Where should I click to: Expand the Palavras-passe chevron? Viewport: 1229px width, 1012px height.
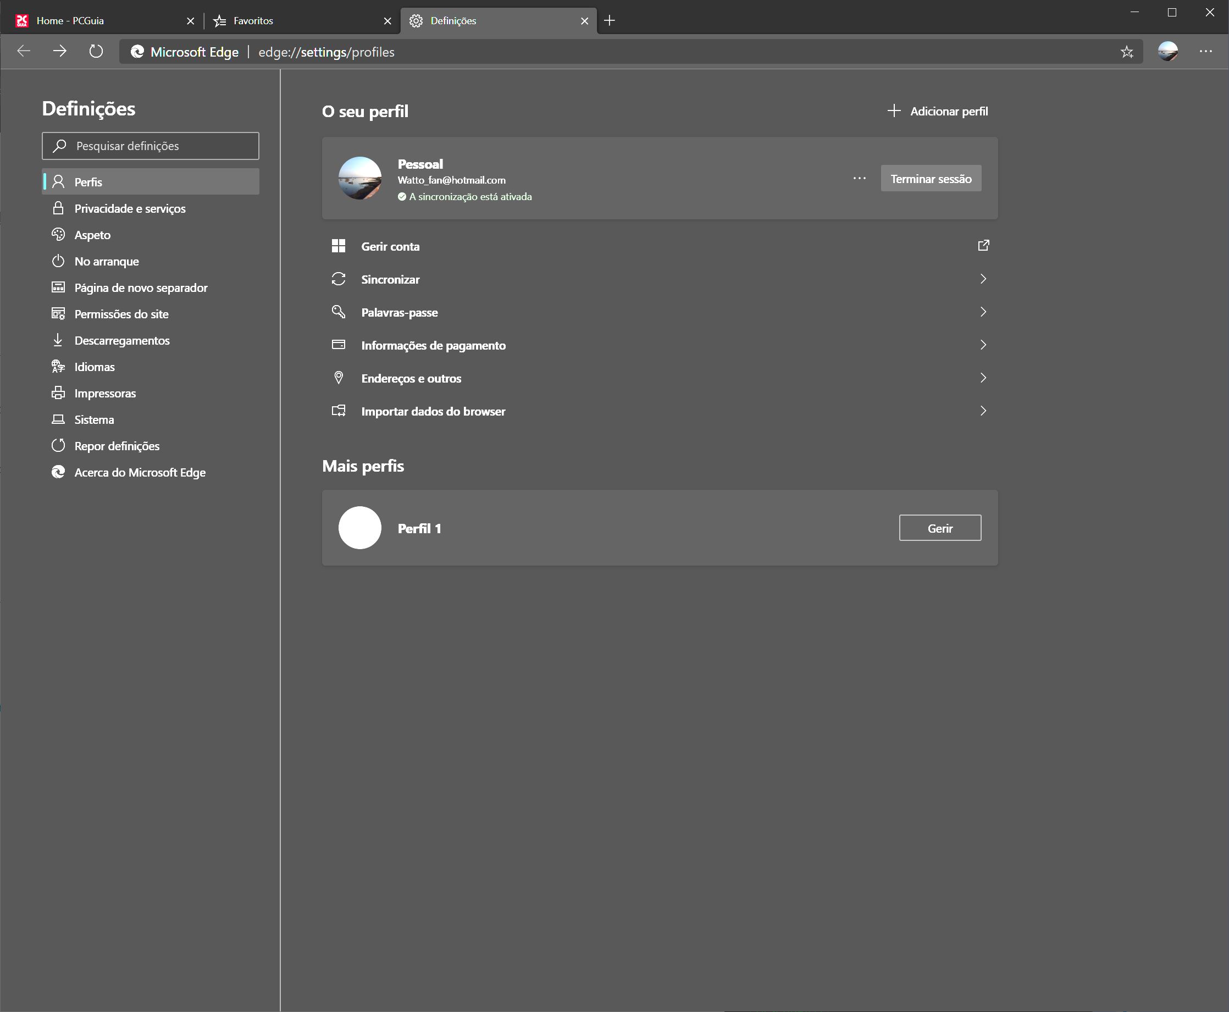pos(983,312)
